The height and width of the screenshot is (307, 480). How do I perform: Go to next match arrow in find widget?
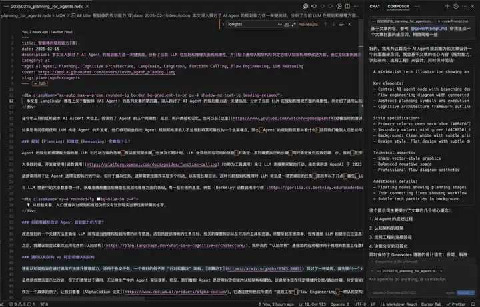pos(333,24)
